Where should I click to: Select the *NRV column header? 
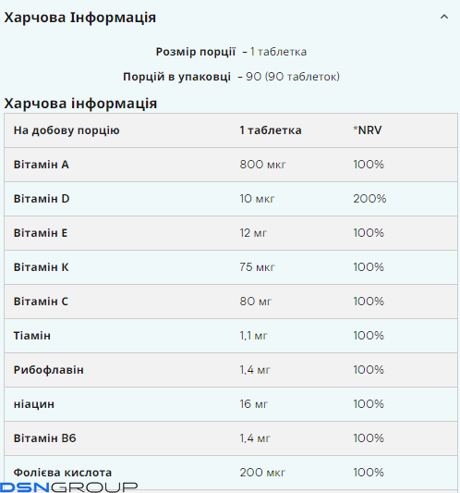[x=368, y=130]
